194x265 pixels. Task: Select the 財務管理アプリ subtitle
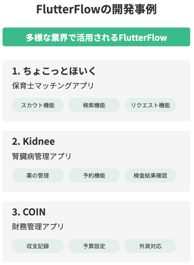38,226
